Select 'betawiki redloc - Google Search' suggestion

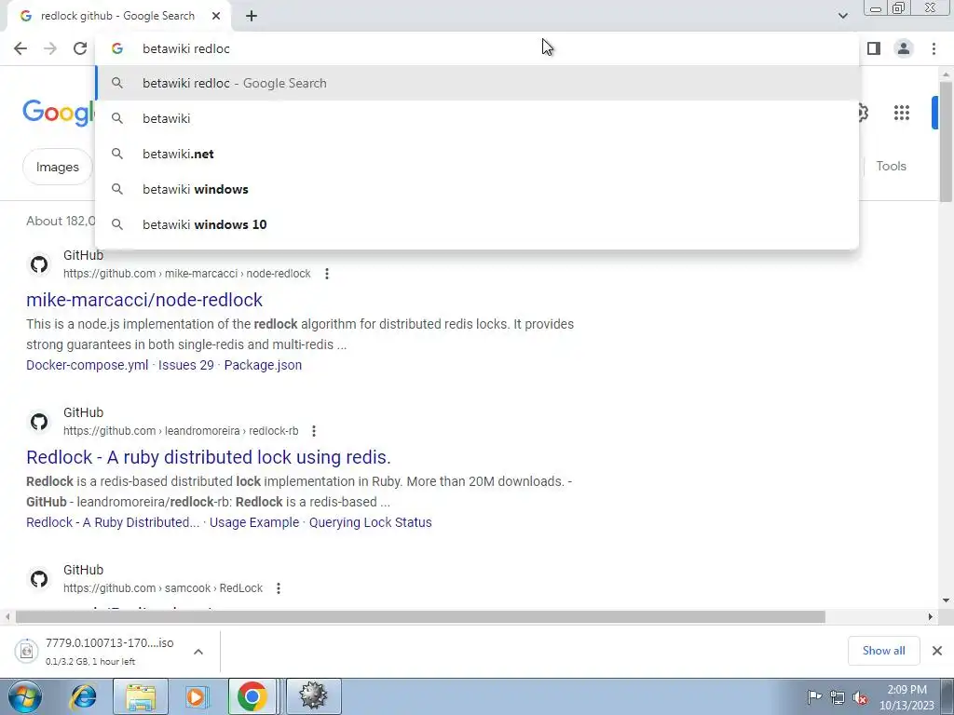tap(477, 83)
